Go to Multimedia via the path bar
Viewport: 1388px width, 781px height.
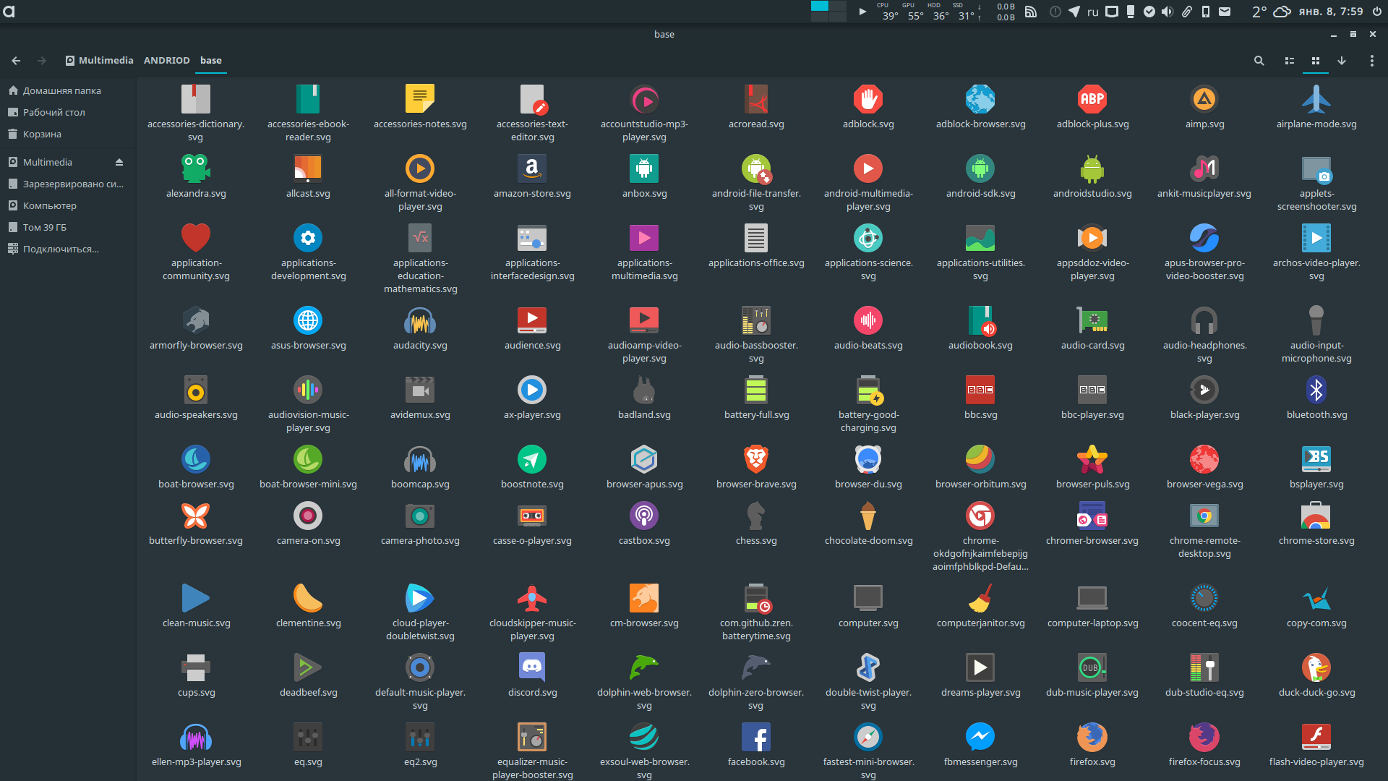click(105, 60)
